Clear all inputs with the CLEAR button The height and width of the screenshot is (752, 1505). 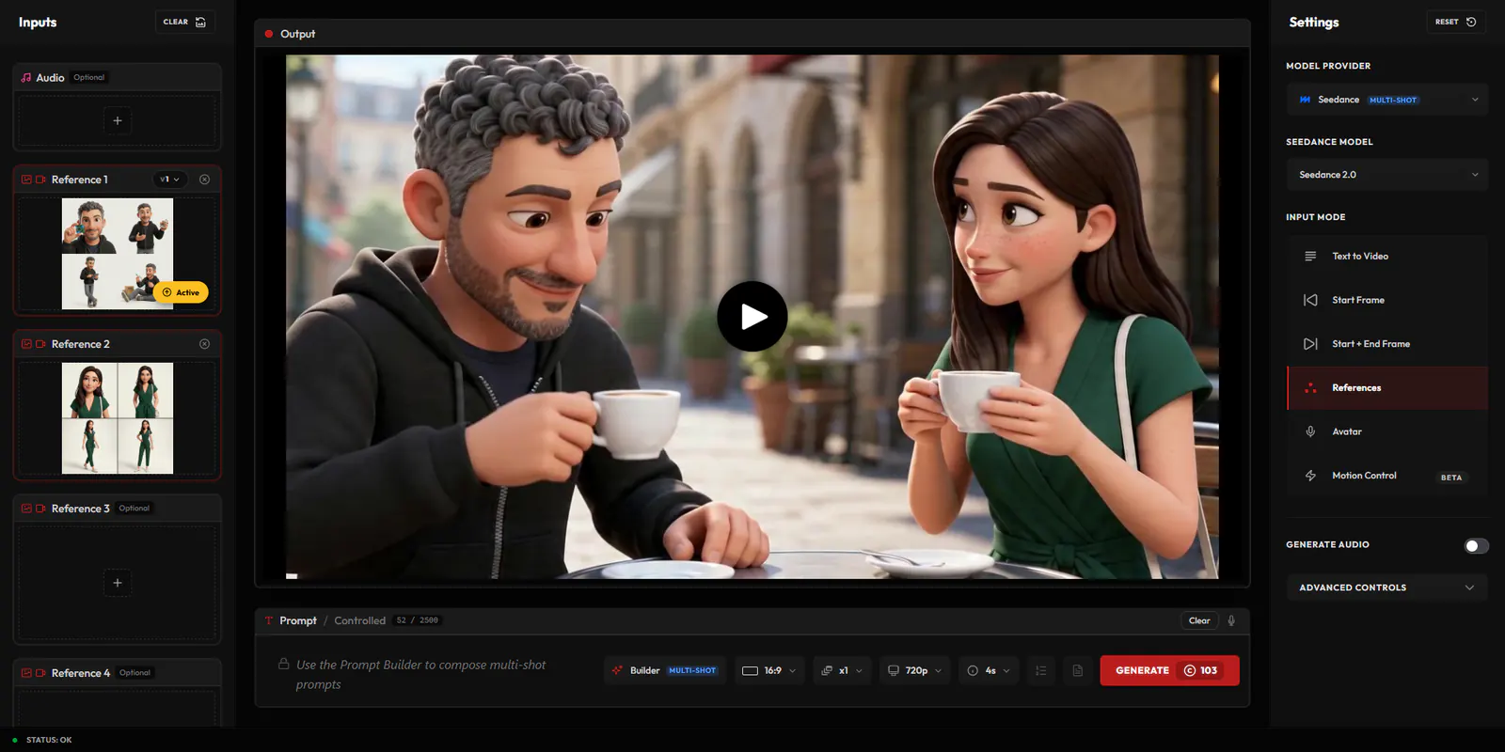pos(184,22)
